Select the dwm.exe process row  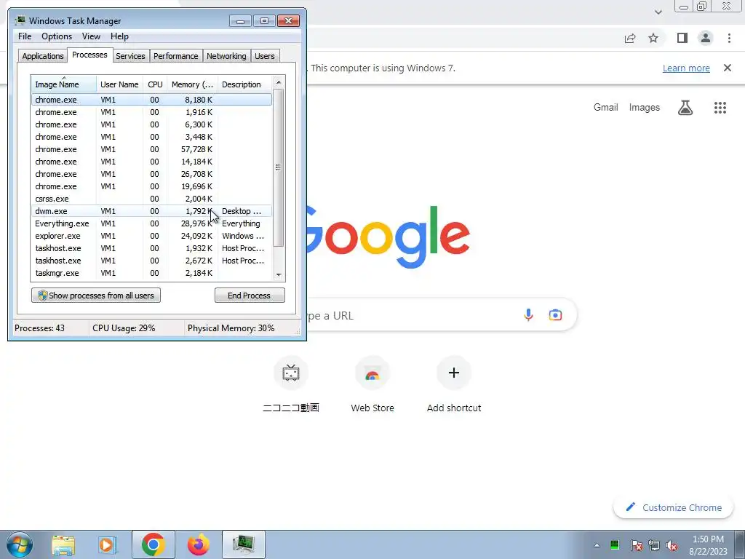click(x=151, y=211)
